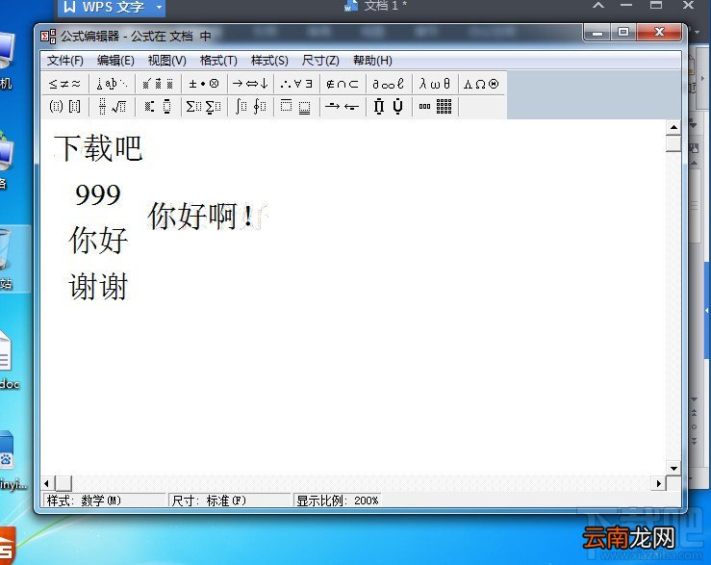Minimize the formula editor window
Screen dimensions: 711x565
(597, 33)
